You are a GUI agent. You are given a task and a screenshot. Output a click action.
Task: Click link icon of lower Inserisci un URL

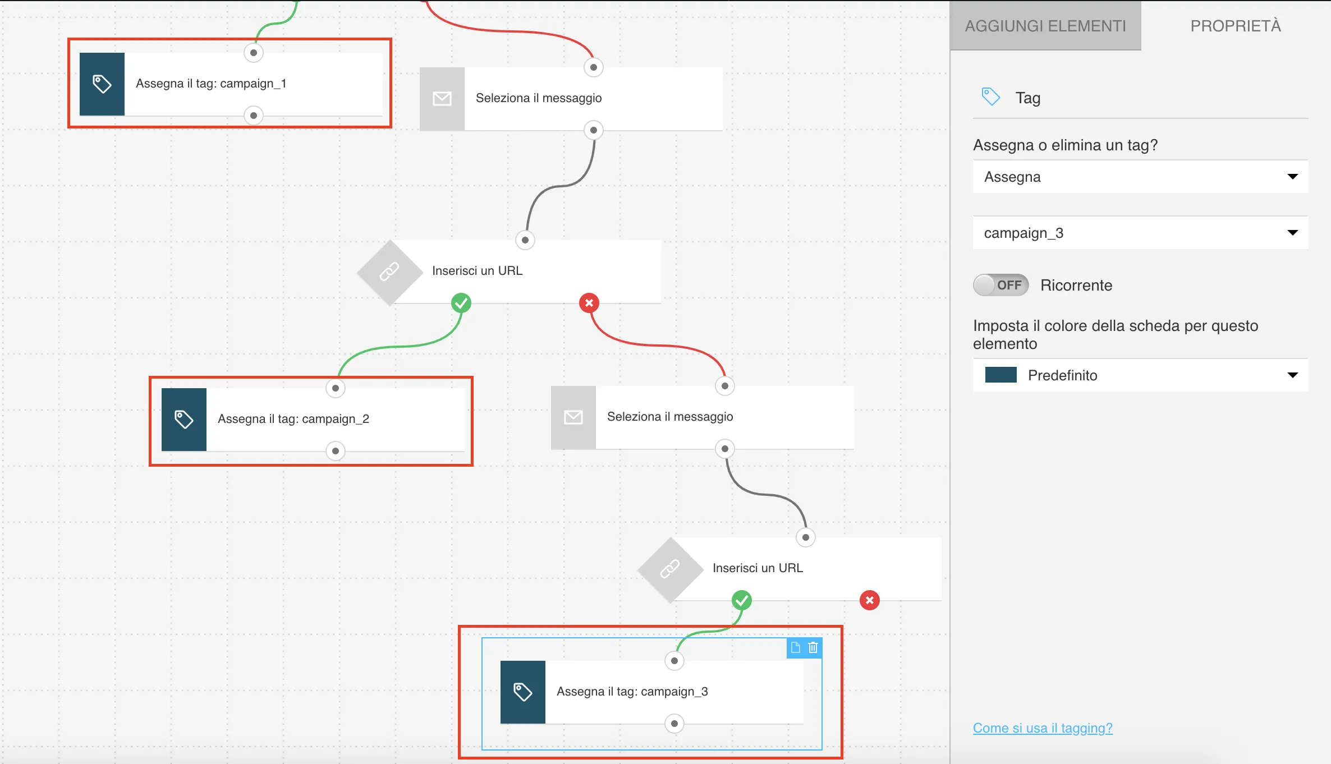coord(670,569)
